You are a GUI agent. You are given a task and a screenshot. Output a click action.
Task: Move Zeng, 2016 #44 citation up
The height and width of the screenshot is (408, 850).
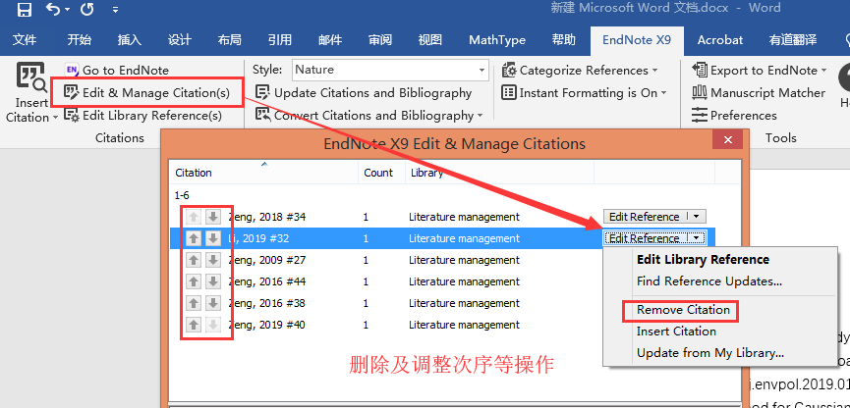(x=194, y=281)
